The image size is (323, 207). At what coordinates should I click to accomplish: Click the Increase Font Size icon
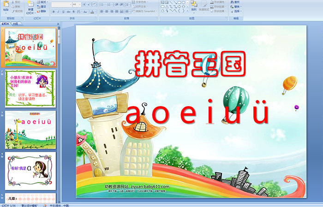85,4
